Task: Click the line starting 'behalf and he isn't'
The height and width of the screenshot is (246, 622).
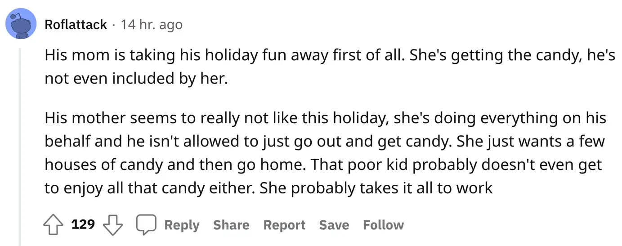Action: pyautogui.click(x=324, y=141)
